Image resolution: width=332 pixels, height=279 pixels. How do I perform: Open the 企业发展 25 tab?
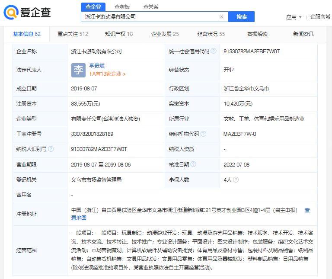coord(165,34)
